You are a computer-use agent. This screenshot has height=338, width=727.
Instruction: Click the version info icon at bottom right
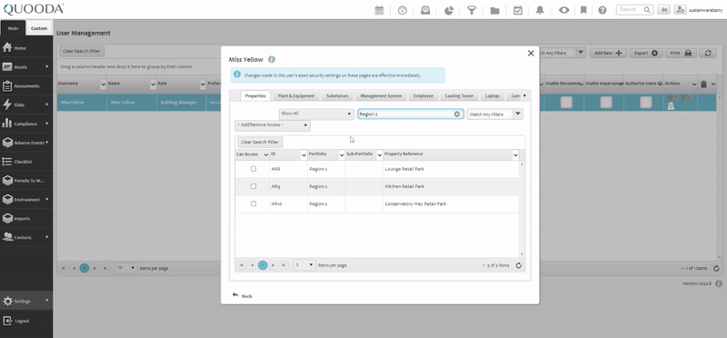coord(719,283)
